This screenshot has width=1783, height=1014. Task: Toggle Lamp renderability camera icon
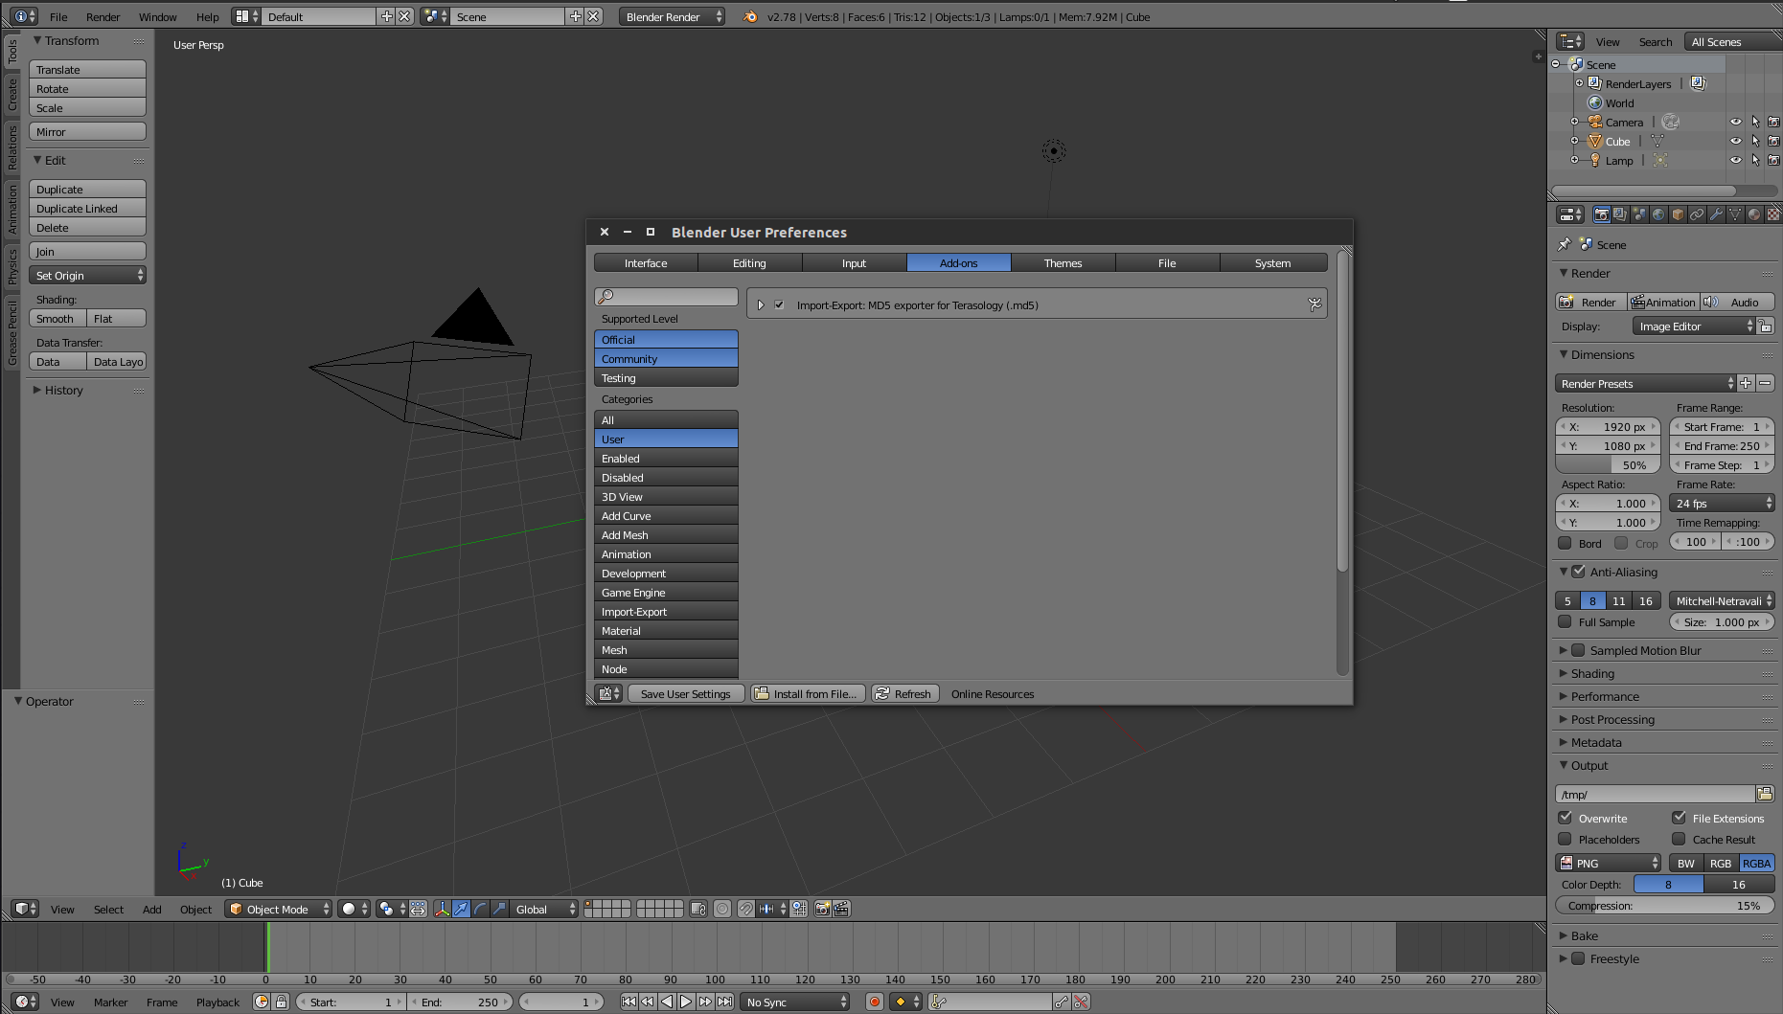pos(1773,161)
